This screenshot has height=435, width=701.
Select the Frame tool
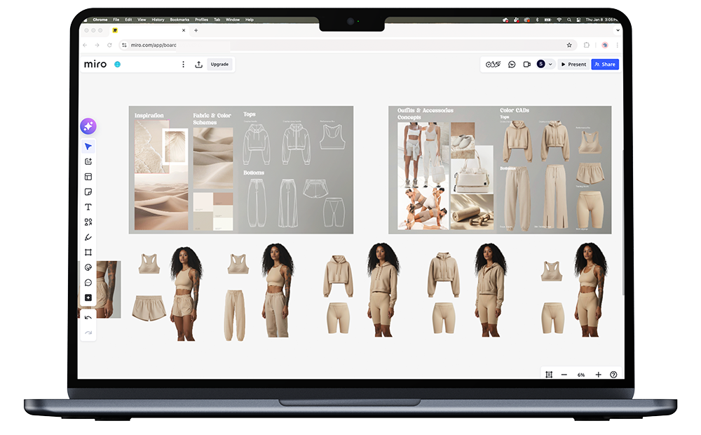88,253
